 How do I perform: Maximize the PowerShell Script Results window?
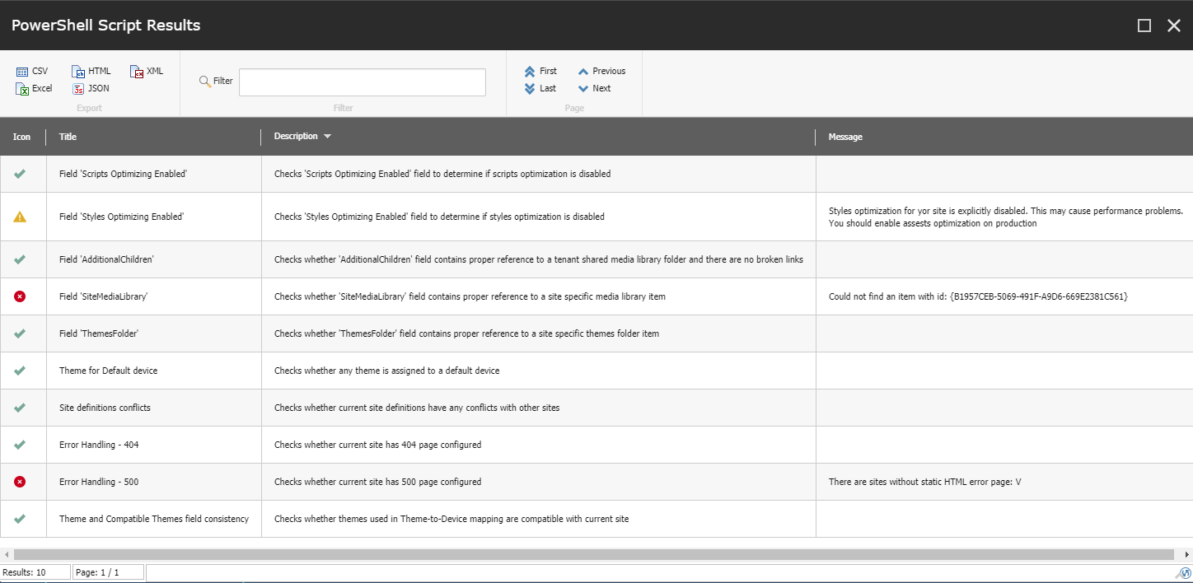click(x=1144, y=26)
